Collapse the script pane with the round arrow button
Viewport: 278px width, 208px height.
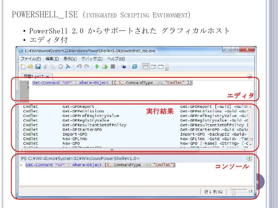[249, 77]
